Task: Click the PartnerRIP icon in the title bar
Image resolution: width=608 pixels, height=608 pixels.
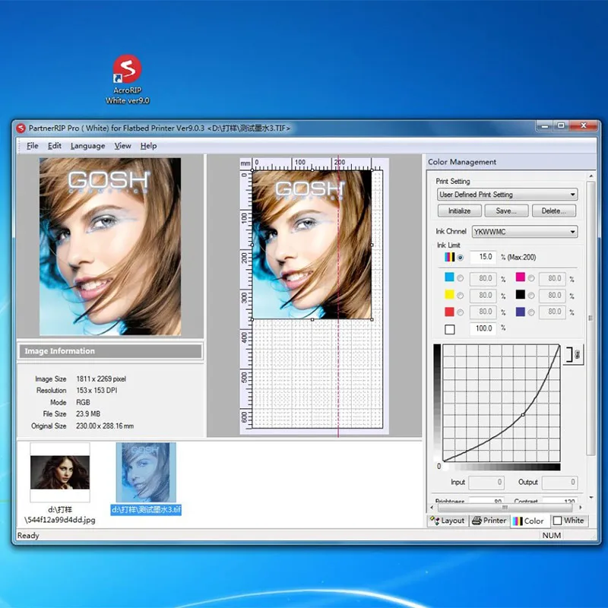Action: tap(21, 128)
